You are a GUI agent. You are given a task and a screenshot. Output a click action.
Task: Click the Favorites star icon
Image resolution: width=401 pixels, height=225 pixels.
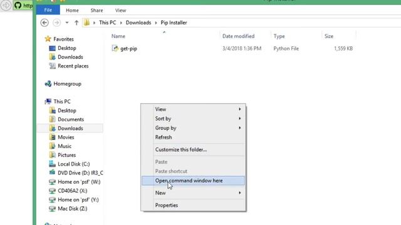tap(48, 39)
